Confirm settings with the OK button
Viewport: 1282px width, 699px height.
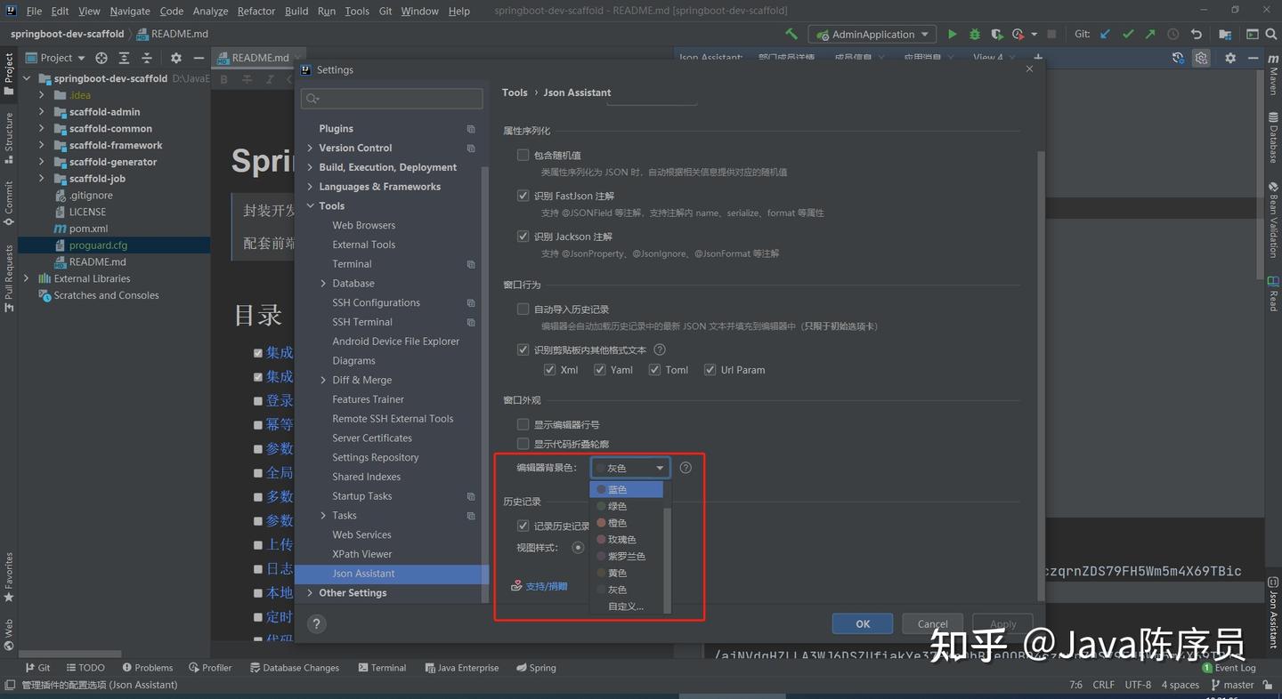click(861, 623)
